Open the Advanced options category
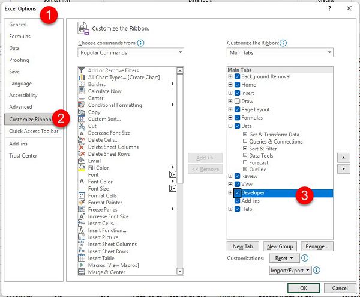Screen dimensions: 360x297 tap(20, 107)
